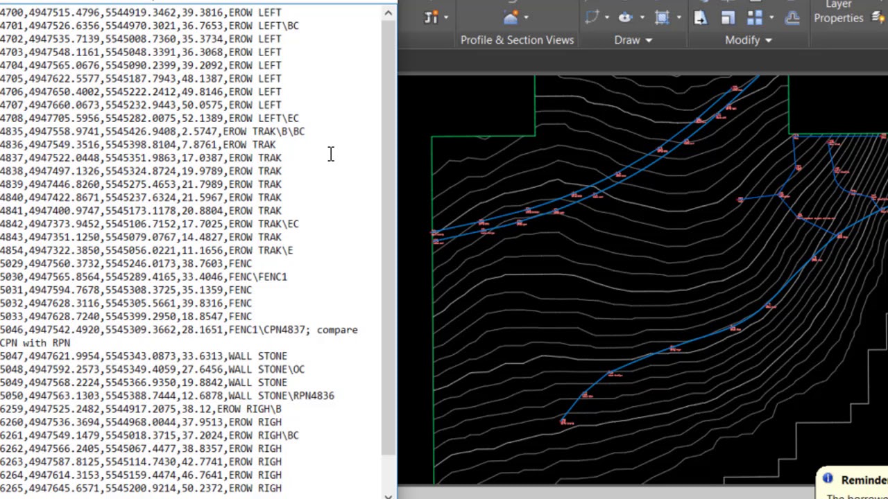
Task: Click the section view icon left of Profile & Section Views
Action: pos(432,17)
